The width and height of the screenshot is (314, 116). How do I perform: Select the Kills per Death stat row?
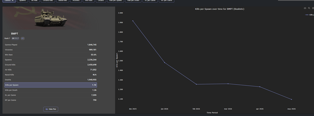(x=51, y=90)
